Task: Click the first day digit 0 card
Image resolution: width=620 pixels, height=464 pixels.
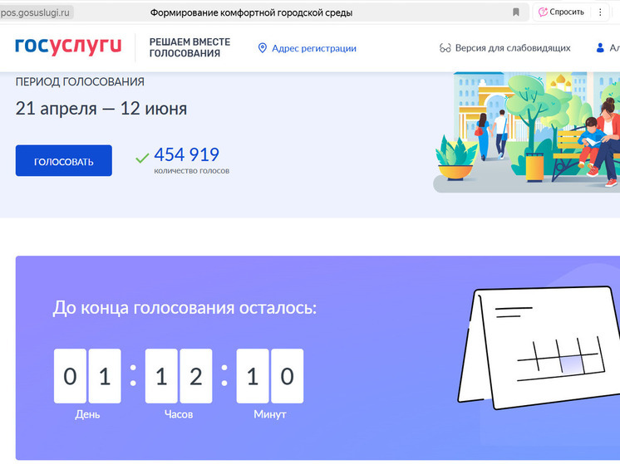Action: (x=70, y=376)
